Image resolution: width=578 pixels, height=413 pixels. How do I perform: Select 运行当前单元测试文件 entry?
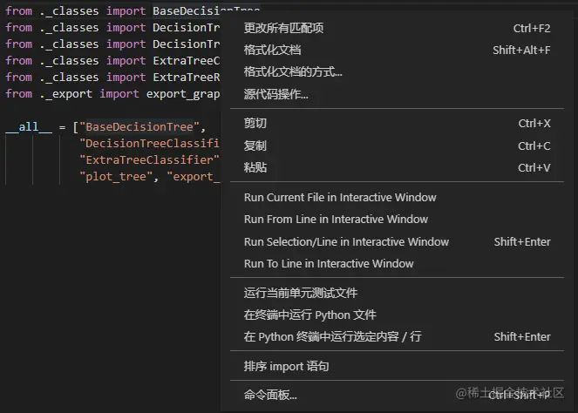pos(397,293)
